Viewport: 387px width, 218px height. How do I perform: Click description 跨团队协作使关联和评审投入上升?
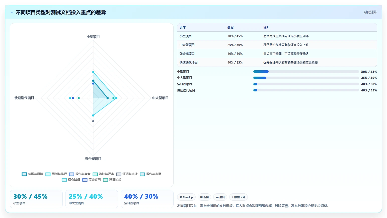pos(286,45)
